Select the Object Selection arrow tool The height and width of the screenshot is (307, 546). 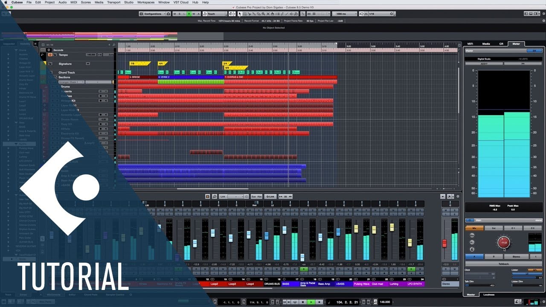[240, 14]
